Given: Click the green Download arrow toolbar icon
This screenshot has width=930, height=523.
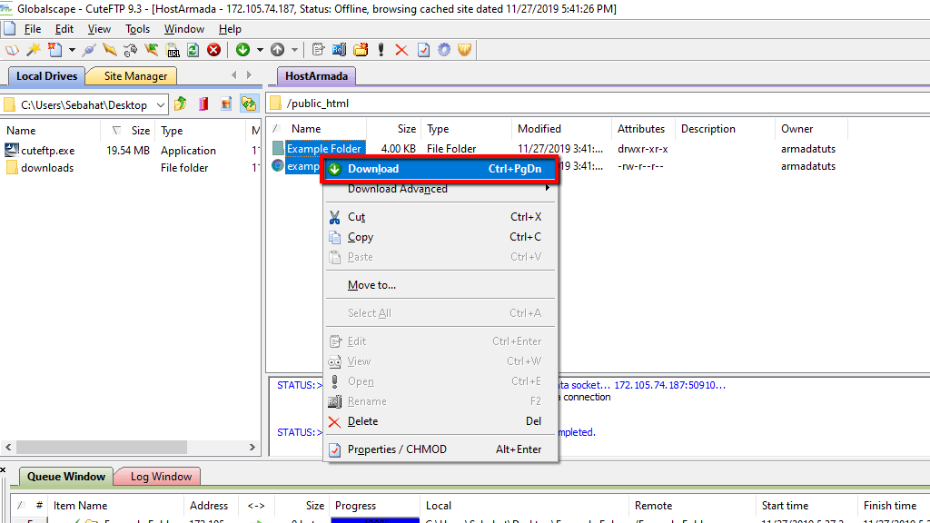Looking at the screenshot, I should point(242,51).
